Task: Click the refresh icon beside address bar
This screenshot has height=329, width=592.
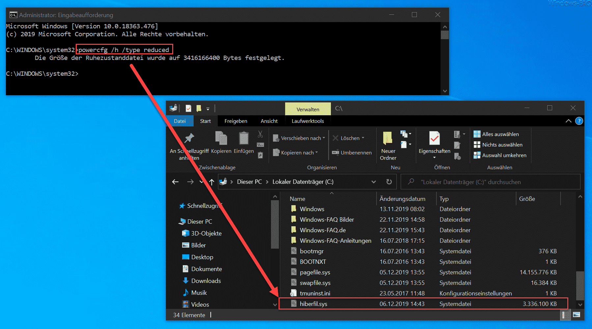Action: [389, 182]
